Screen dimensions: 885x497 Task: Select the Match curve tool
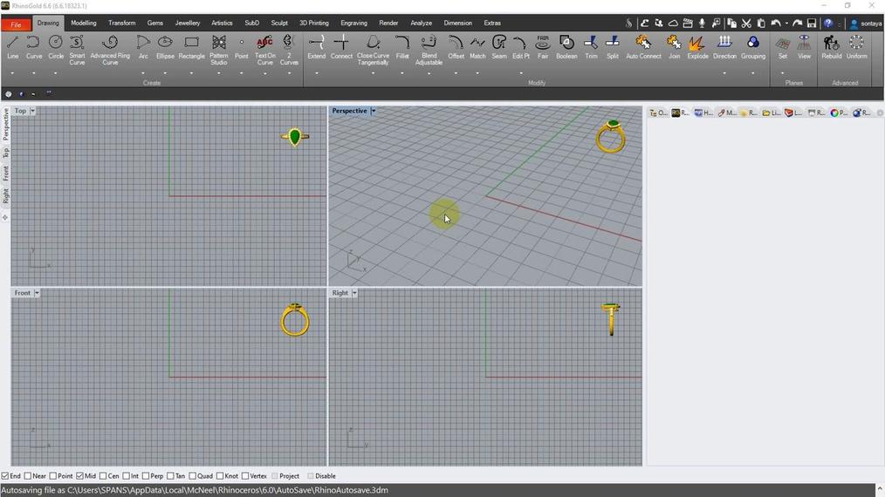pos(477,47)
